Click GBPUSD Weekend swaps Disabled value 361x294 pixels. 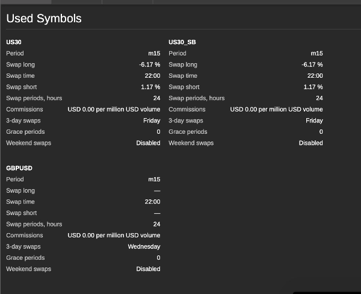148,269
